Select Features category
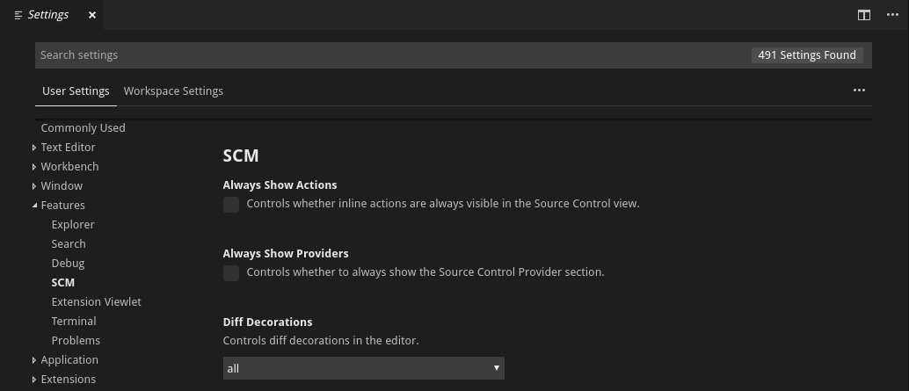Viewport: 909px width, 391px height. (62, 205)
